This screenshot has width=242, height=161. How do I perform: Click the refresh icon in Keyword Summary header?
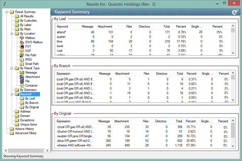235,12
